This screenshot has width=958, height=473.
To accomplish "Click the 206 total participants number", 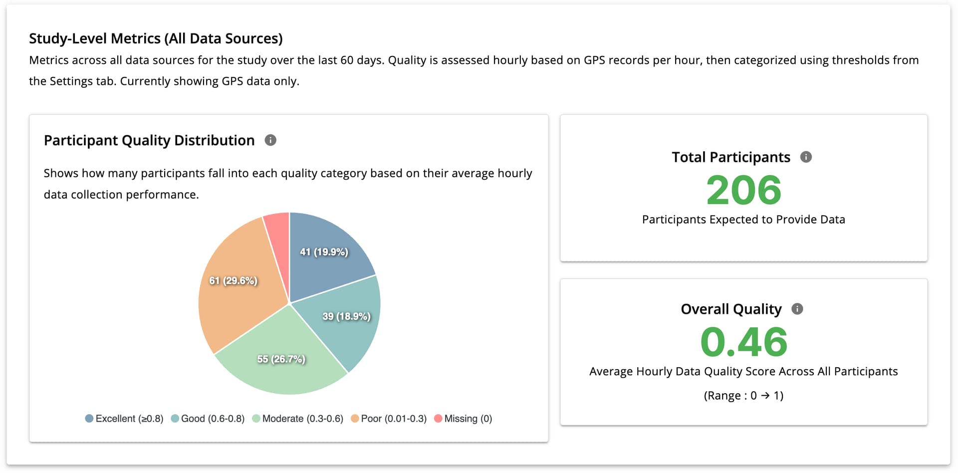I will (x=743, y=190).
